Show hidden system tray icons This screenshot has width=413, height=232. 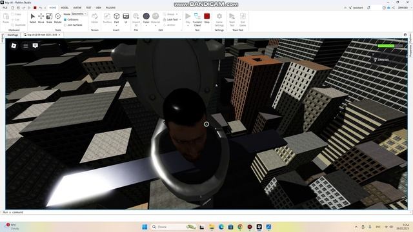coord(356,227)
